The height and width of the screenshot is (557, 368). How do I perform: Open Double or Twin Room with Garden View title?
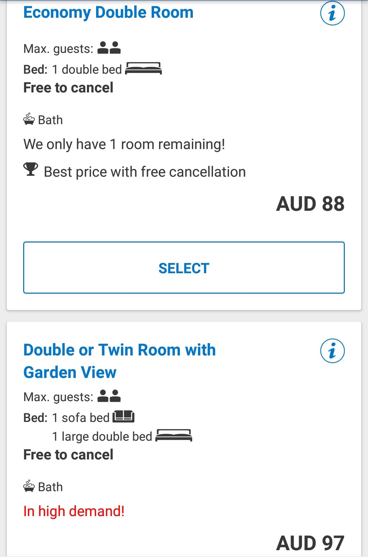coord(120,361)
